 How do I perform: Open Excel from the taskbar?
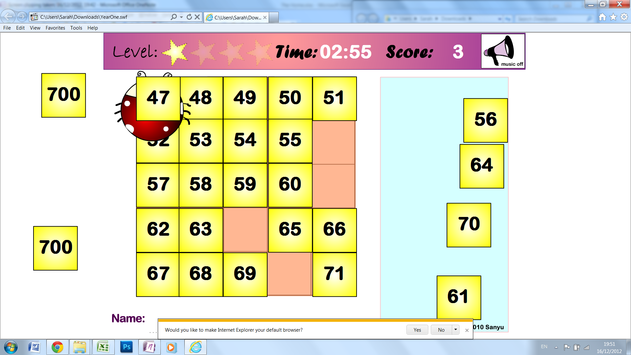point(103,347)
